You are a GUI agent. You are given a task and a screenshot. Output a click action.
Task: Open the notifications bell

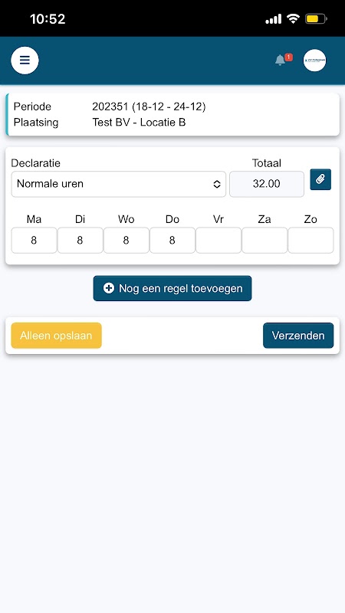280,61
